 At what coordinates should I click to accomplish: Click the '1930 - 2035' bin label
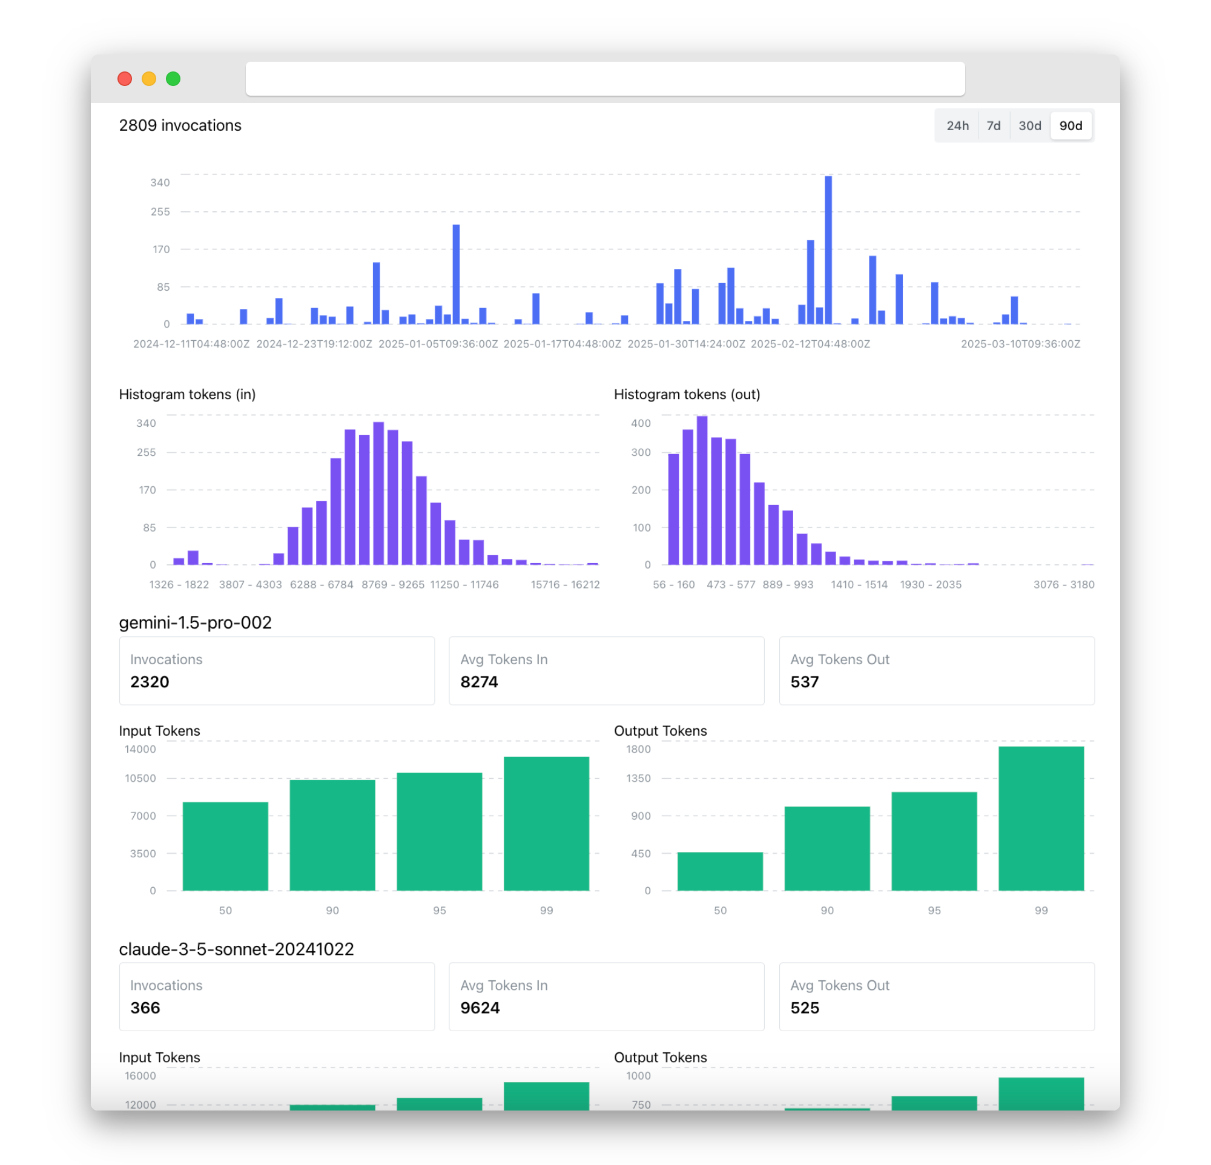pos(931,584)
